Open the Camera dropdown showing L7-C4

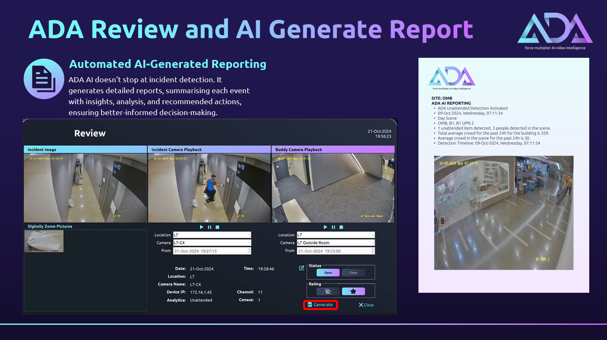coord(212,243)
